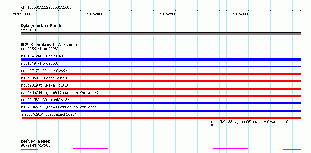Select the blue bar under nsv974582 (Sudmant2013)
Screen dimensions: 311x153
(161, 103)
